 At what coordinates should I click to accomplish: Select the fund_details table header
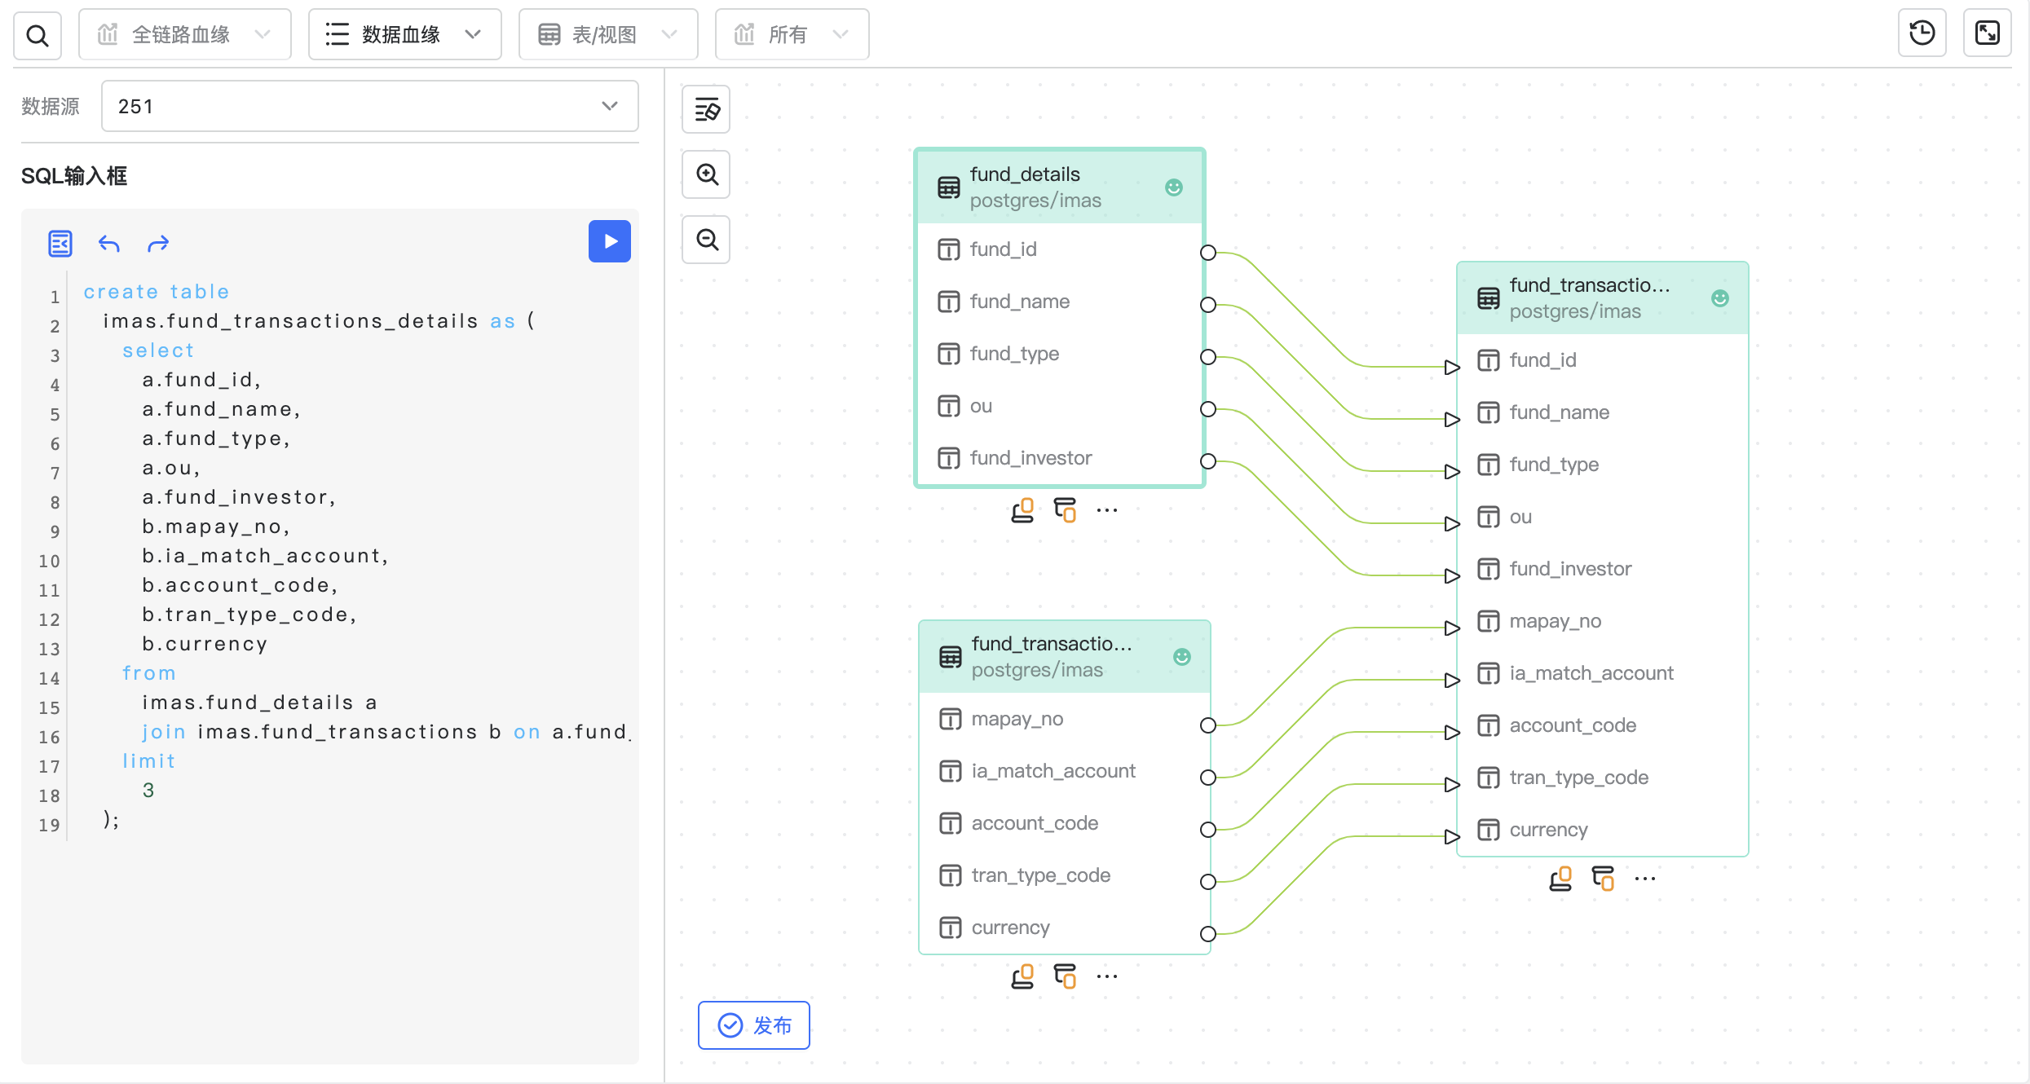click(1060, 187)
